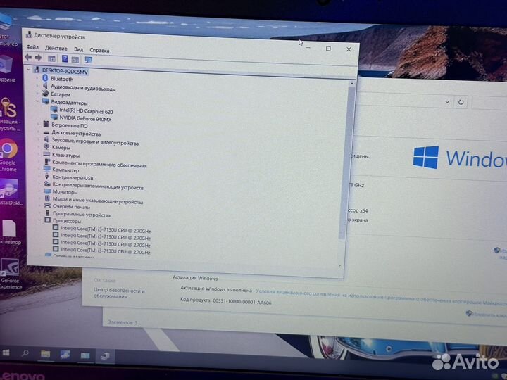Open the Справка menu
507x380 pixels.
tap(99, 51)
